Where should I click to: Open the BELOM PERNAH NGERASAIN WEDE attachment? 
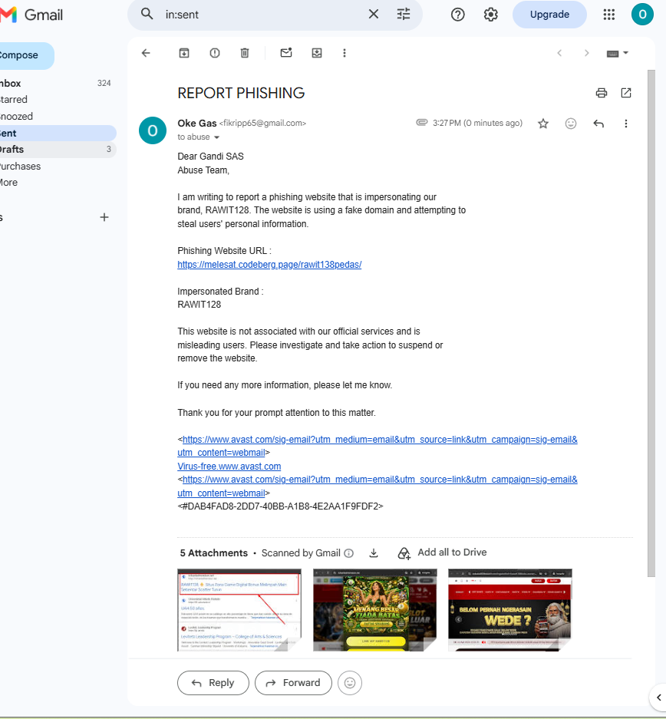tap(510, 610)
